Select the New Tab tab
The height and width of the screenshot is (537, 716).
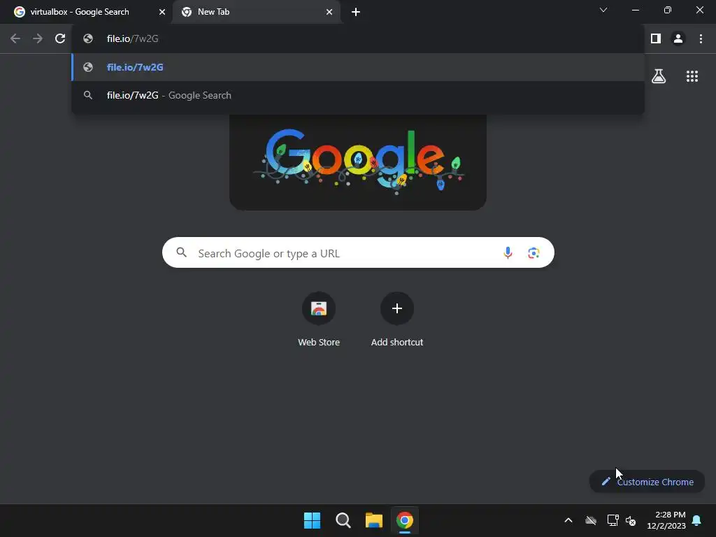[x=257, y=12]
